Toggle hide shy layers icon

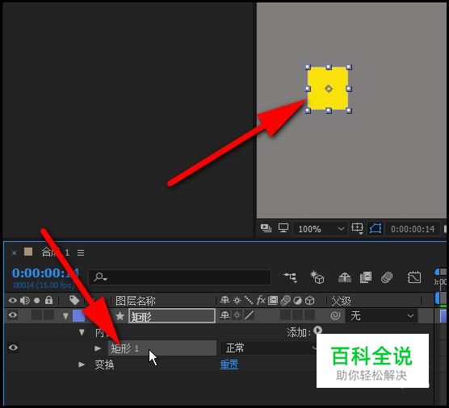coord(345,277)
